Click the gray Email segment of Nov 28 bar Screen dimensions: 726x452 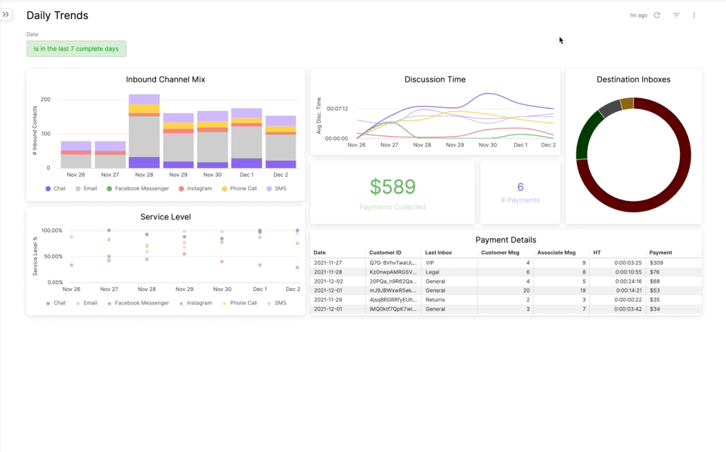[144, 137]
